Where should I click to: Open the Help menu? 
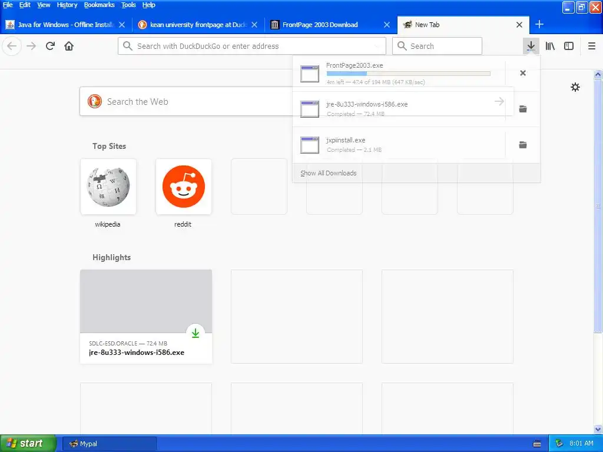click(148, 5)
